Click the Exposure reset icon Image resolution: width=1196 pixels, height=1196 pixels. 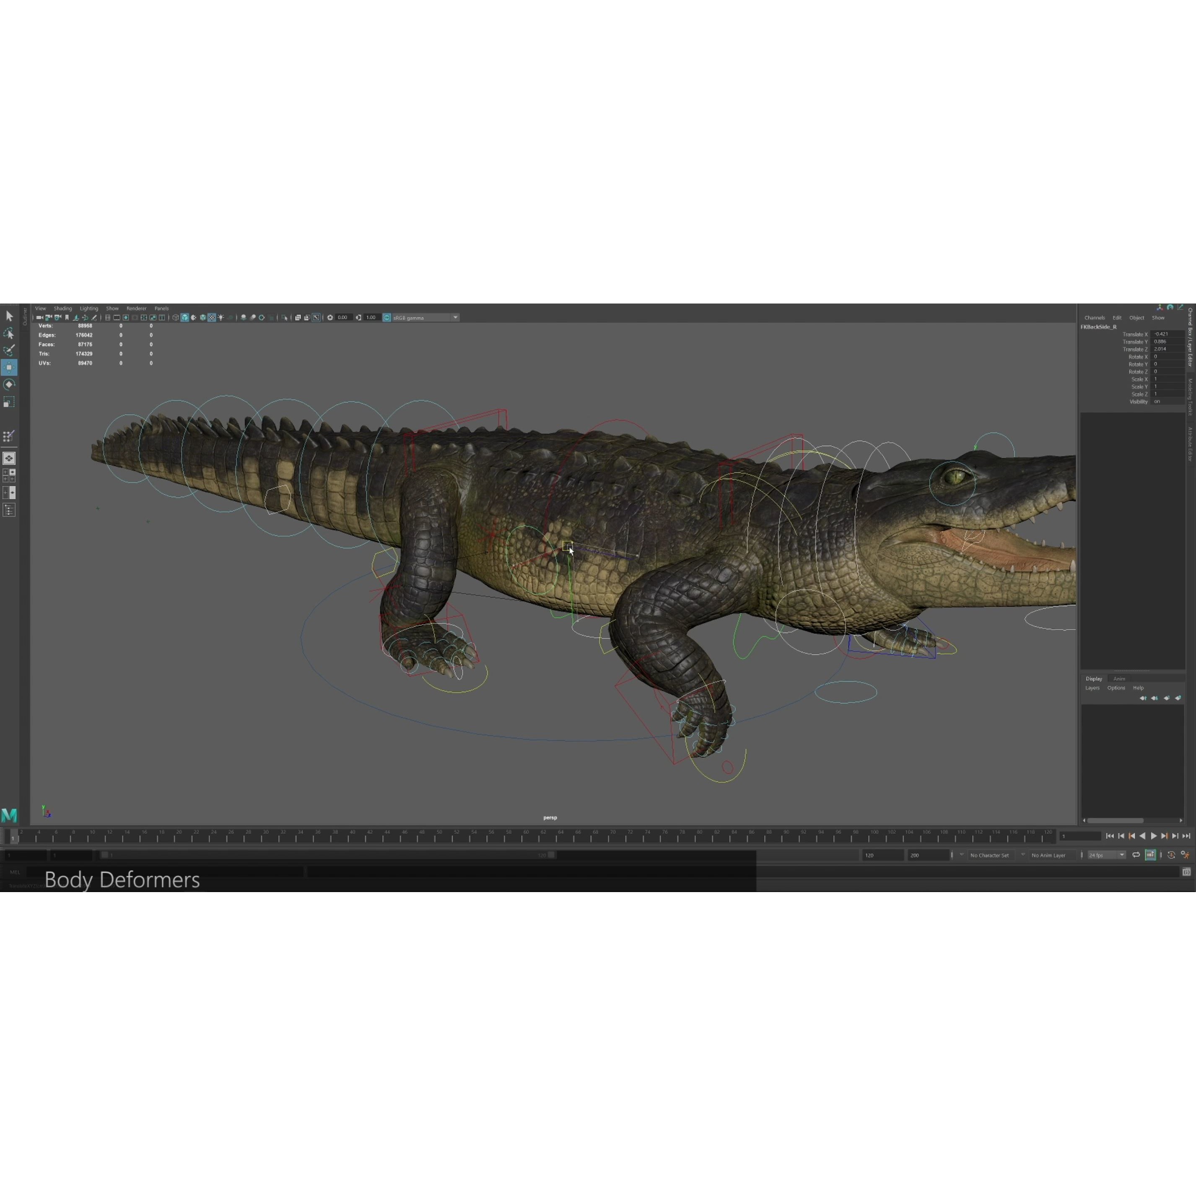click(x=330, y=318)
